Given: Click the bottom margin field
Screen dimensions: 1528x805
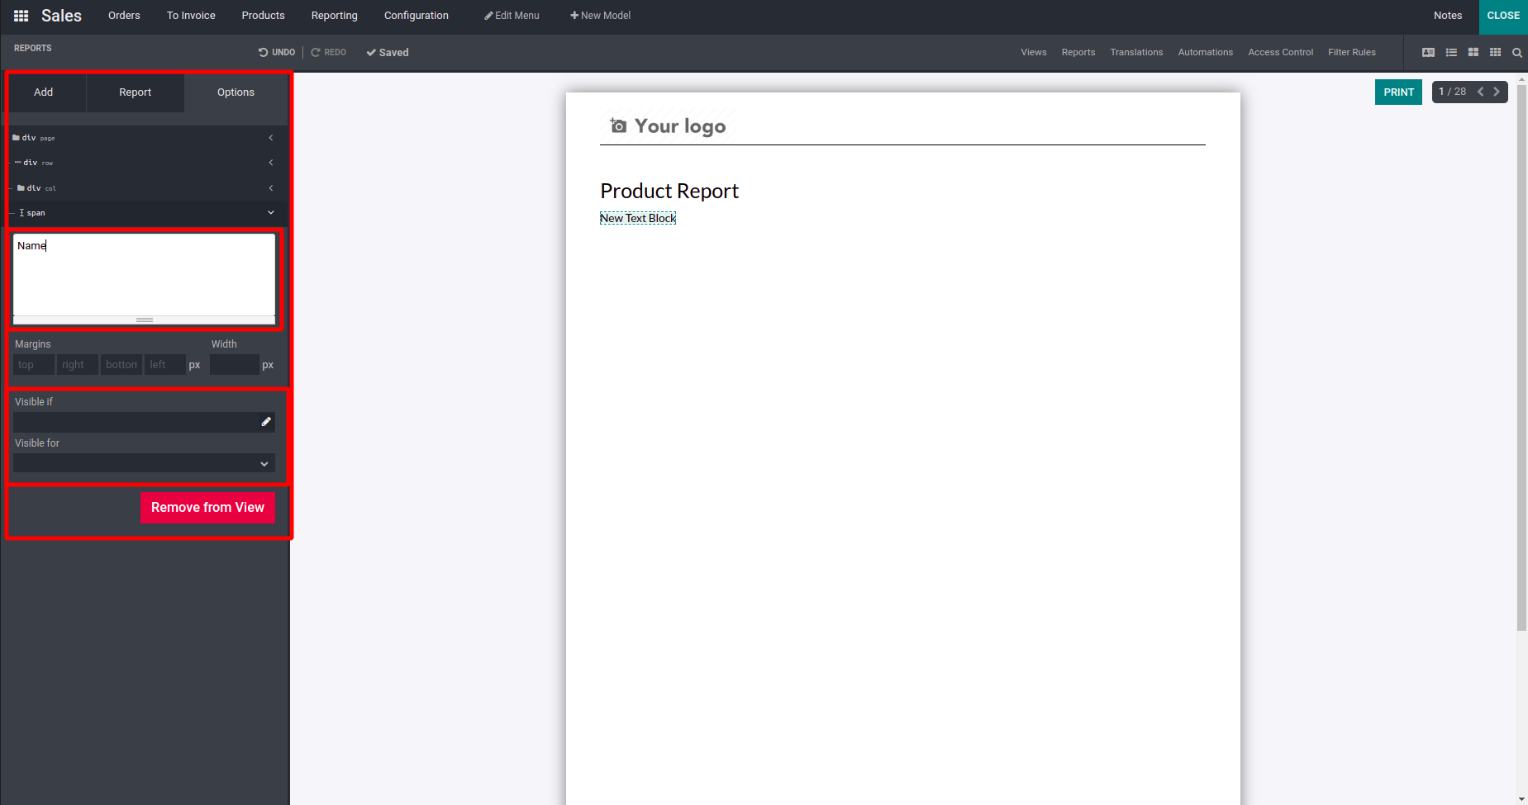Looking at the screenshot, I should tap(121, 365).
